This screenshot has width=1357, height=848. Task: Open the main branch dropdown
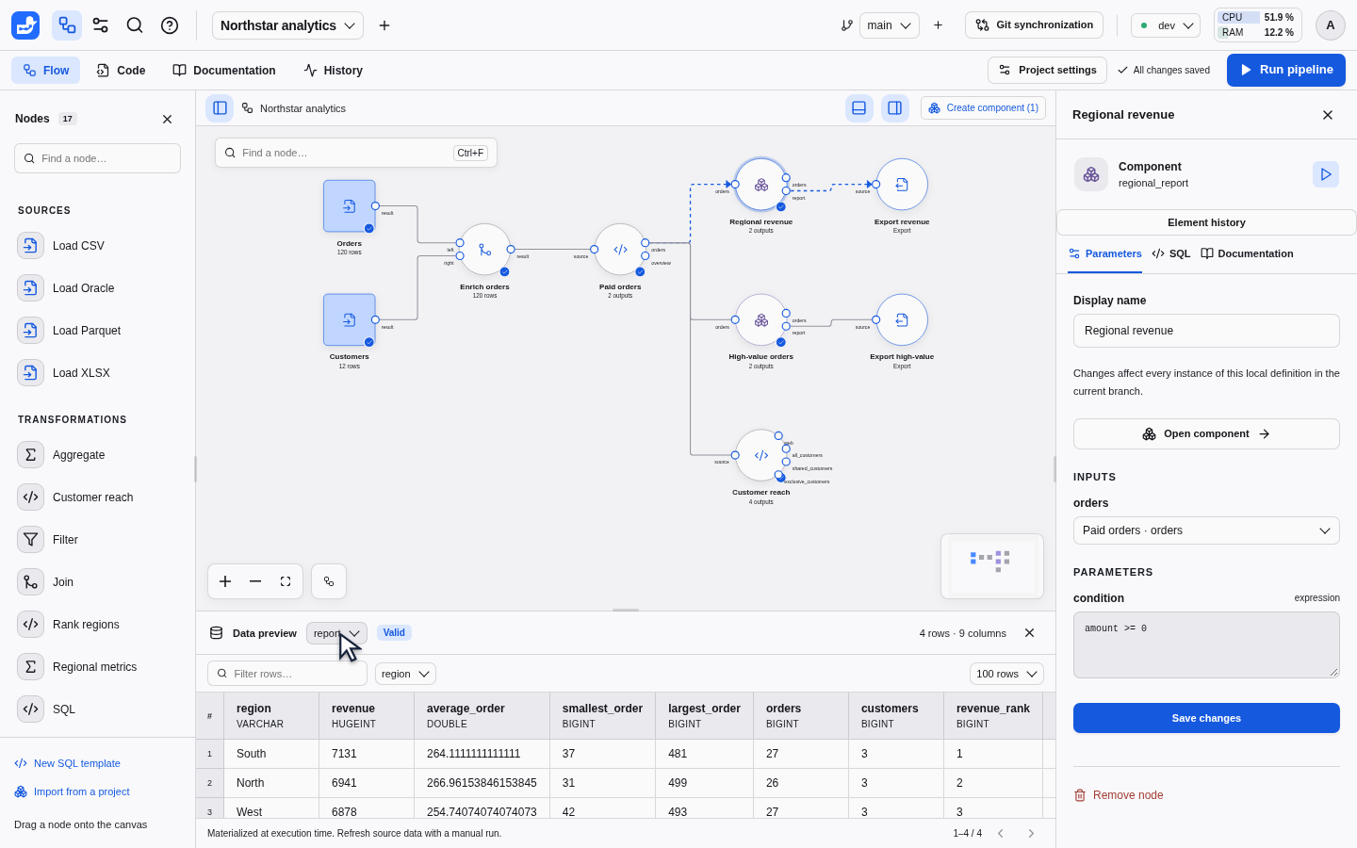[x=890, y=25]
